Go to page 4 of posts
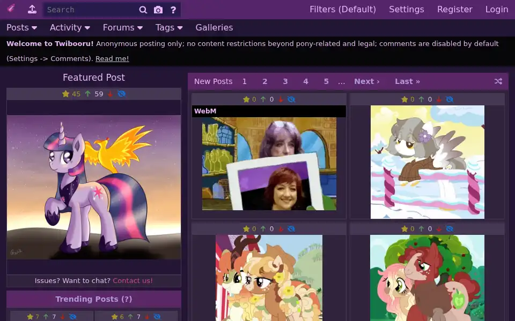Viewport: 515px width, 321px height. [x=306, y=81]
